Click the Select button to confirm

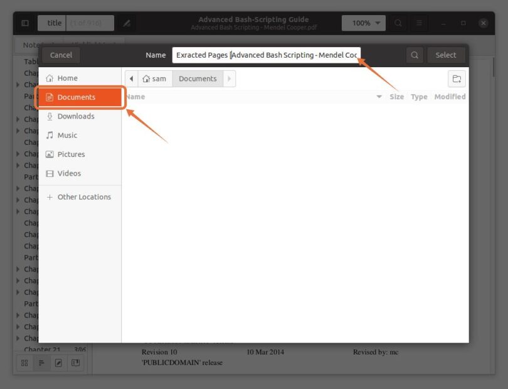coord(446,55)
